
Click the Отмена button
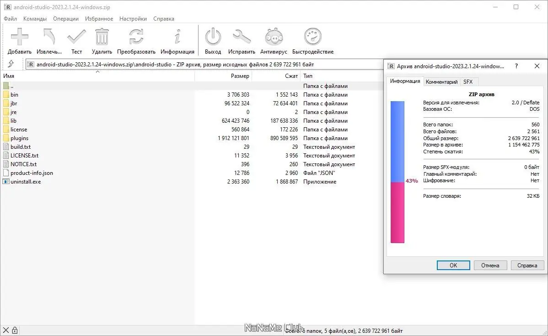[x=490, y=265]
